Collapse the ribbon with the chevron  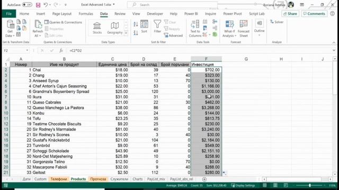(334, 42)
